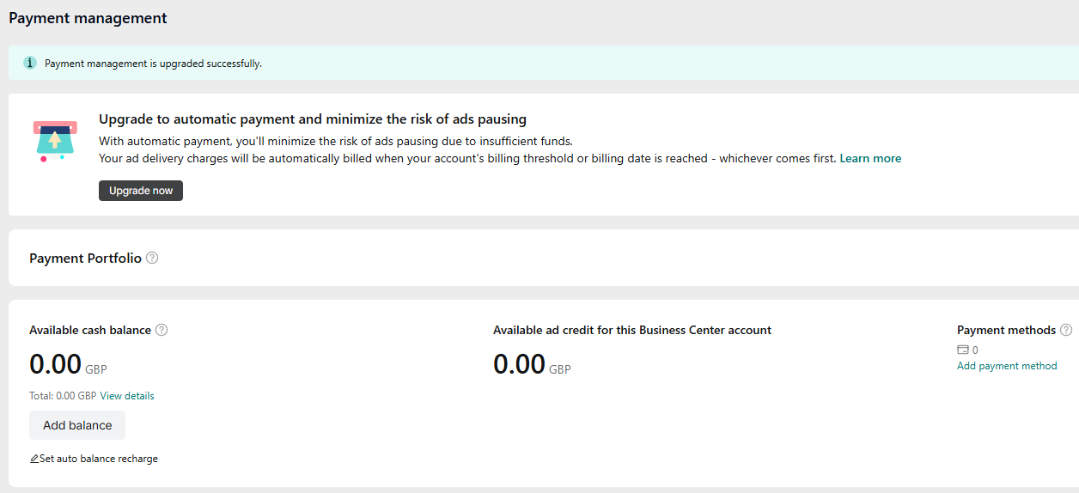Open View details for the total balance

127,396
